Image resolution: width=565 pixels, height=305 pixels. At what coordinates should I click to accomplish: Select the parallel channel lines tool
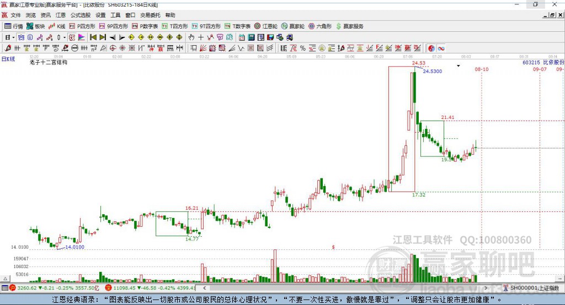click(269, 48)
